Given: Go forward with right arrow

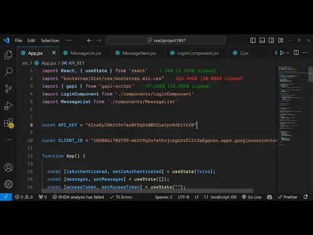Looking at the screenshot, I should click(99, 40).
